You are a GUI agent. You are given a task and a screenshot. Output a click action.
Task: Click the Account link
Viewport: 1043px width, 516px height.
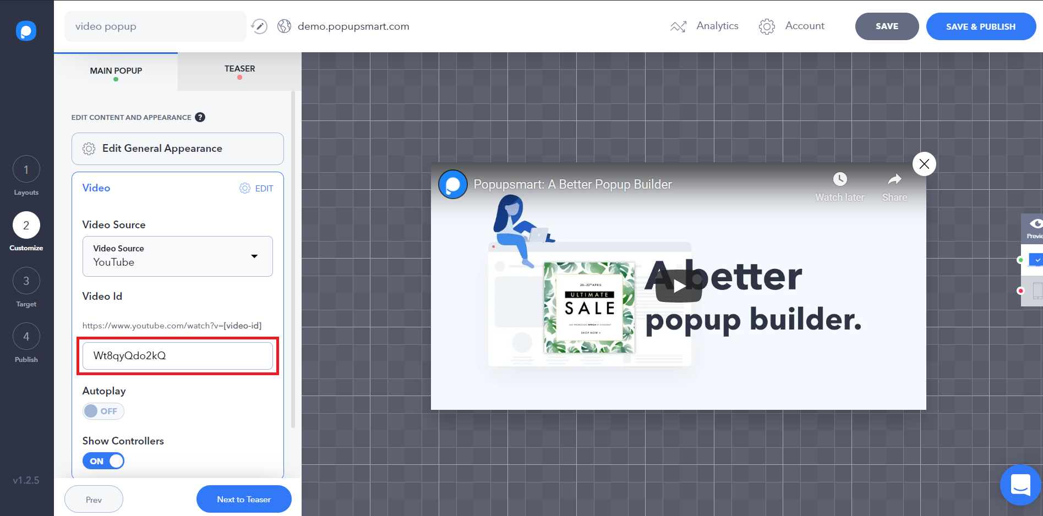tap(805, 26)
